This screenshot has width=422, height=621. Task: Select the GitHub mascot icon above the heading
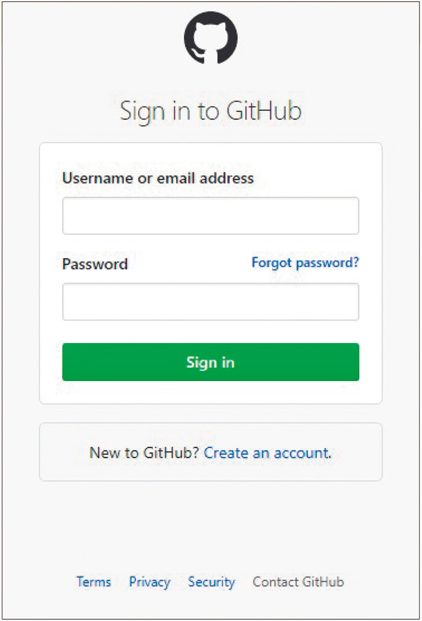pos(211,37)
